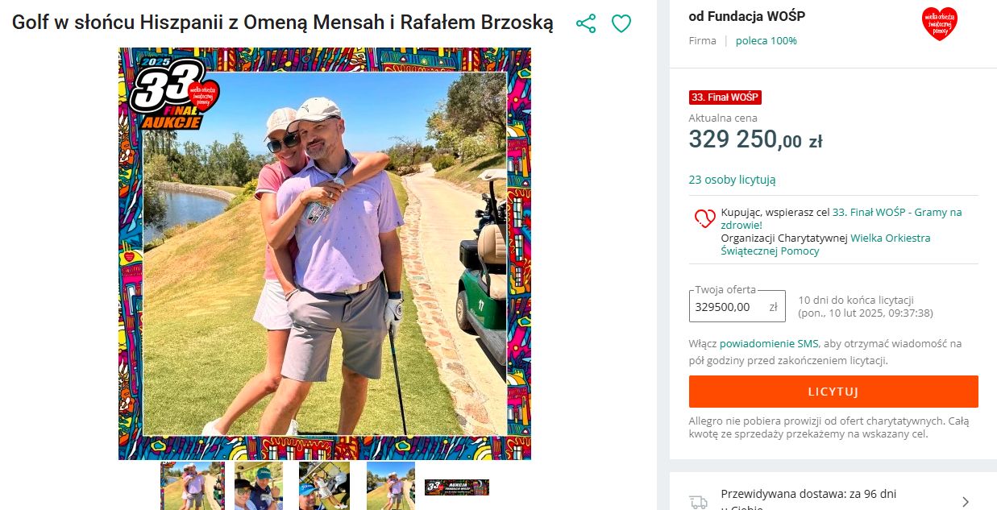View fourth thumbnail of the couple by path
Viewport: 997px width, 510px height.
[391, 486]
